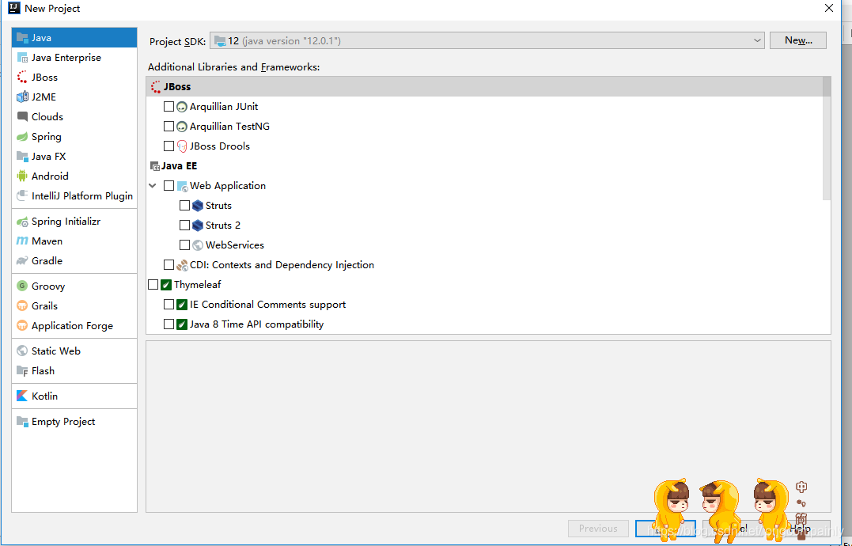Check the WebServices checkbox
The image size is (852, 546).
point(185,245)
